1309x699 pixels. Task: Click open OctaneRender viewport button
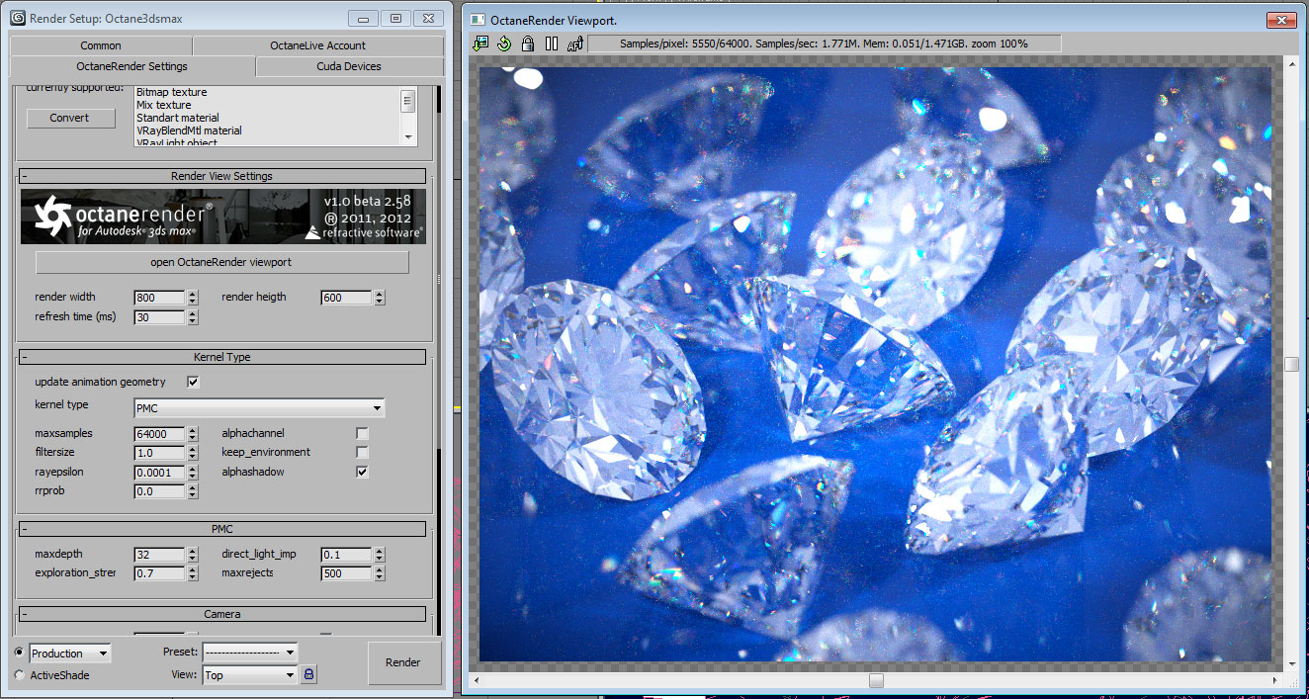coord(221,262)
